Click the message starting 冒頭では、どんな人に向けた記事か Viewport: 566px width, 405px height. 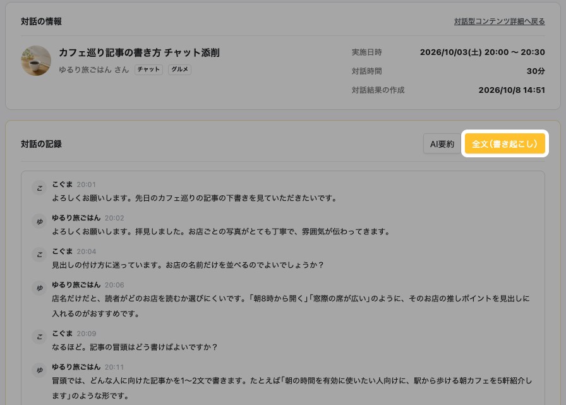coord(292,388)
